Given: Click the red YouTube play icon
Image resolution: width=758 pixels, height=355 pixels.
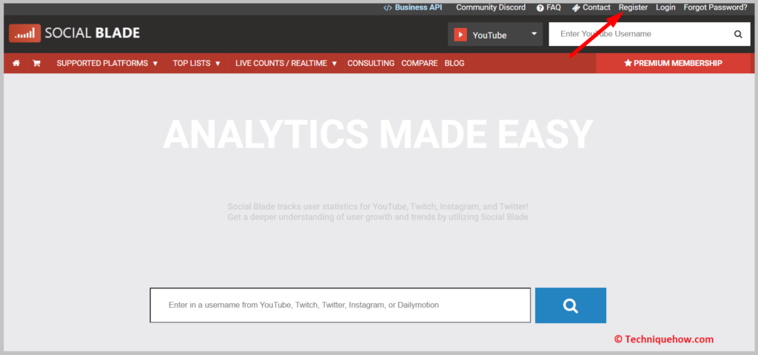Looking at the screenshot, I should pos(460,35).
